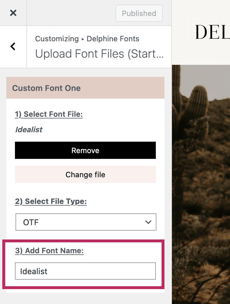Click the Customizing breadcrumb text
This screenshot has width=230, height=304.
[x=57, y=39]
